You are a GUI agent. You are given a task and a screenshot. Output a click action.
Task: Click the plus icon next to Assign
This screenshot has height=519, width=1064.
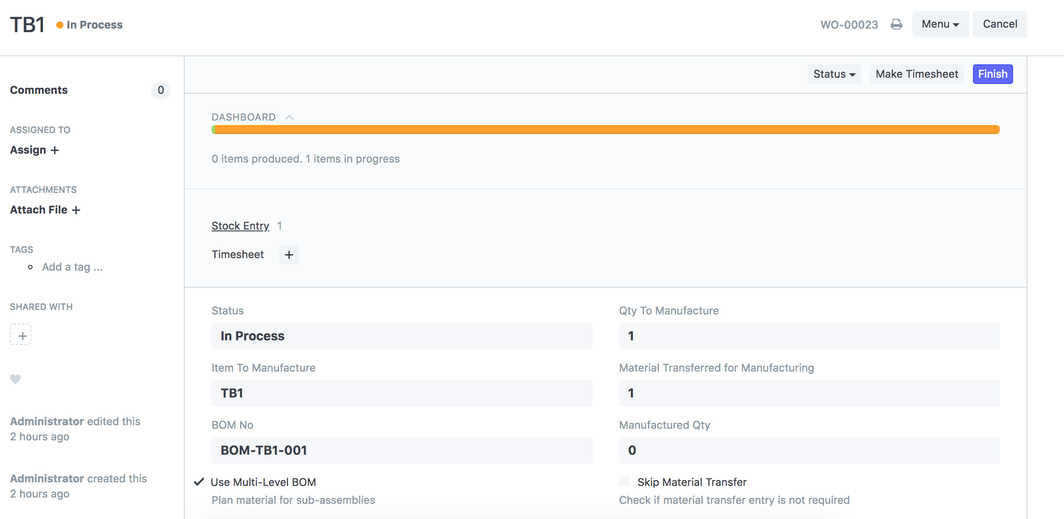click(55, 150)
